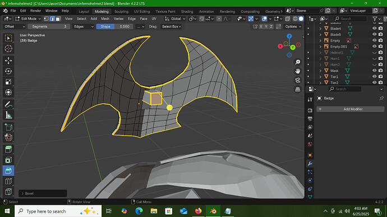387x217 pixels.
Task: Click the pan view hand icon
Action: click(298, 71)
